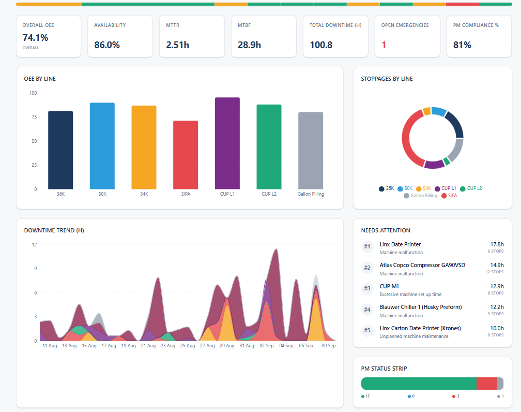521x412 pixels.
Task: Select Blauwer Chiller 1 (Husky Preform) row
Action: click(x=432, y=311)
